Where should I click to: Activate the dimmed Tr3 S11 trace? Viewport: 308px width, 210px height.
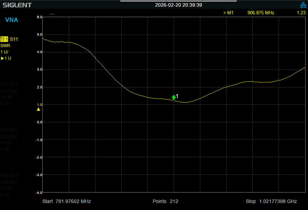click(9, 130)
